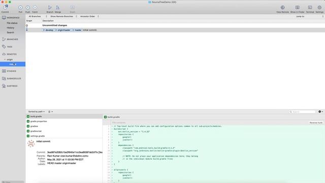This screenshot has width=325, height=183.
Task: Open File status in the sidebar
Action: pyautogui.click(x=12, y=23)
